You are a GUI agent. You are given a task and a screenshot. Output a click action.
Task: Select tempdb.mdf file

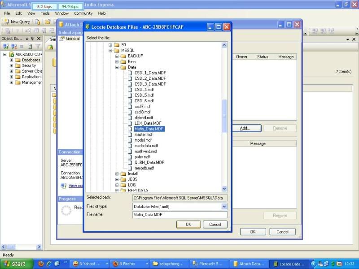144,168
